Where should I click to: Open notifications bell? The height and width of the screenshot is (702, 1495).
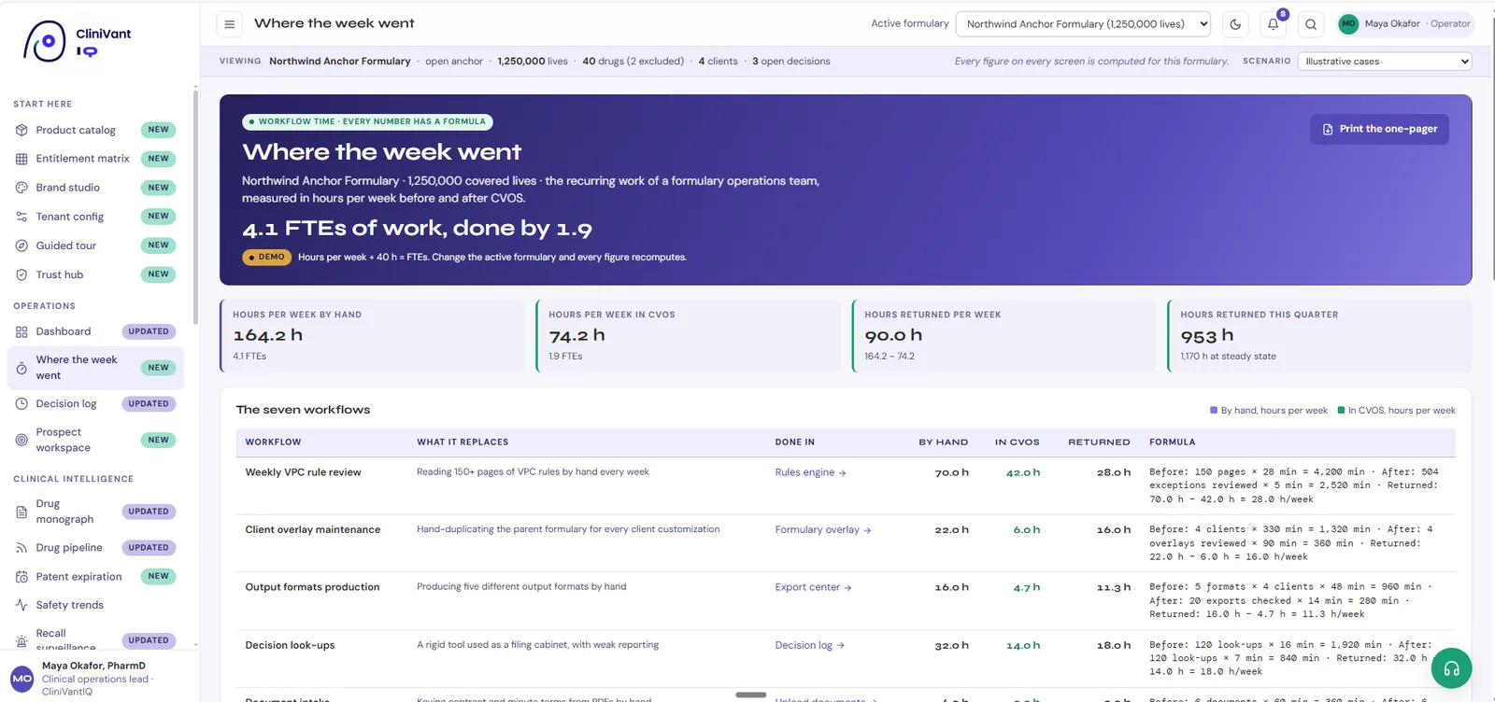click(x=1273, y=24)
